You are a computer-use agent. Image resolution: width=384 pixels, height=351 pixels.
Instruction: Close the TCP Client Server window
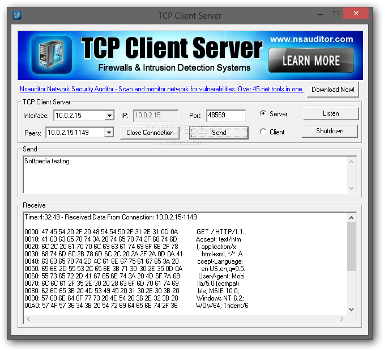[356, 14]
